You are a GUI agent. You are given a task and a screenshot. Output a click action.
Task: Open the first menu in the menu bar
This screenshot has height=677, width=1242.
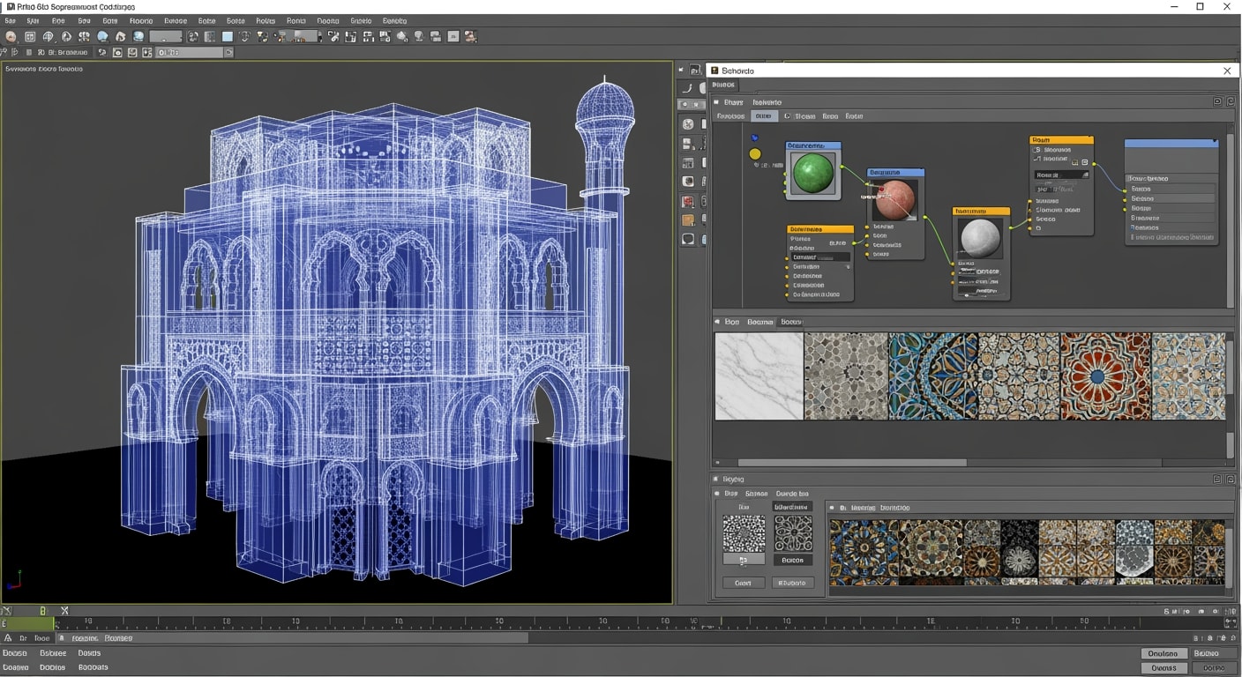(x=9, y=20)
